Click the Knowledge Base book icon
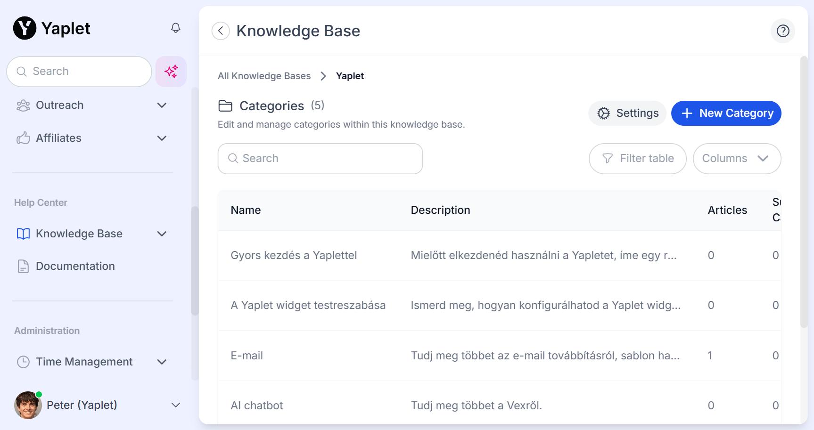Image resolution: width=814 pixels, height=430 pixels. 23,234
